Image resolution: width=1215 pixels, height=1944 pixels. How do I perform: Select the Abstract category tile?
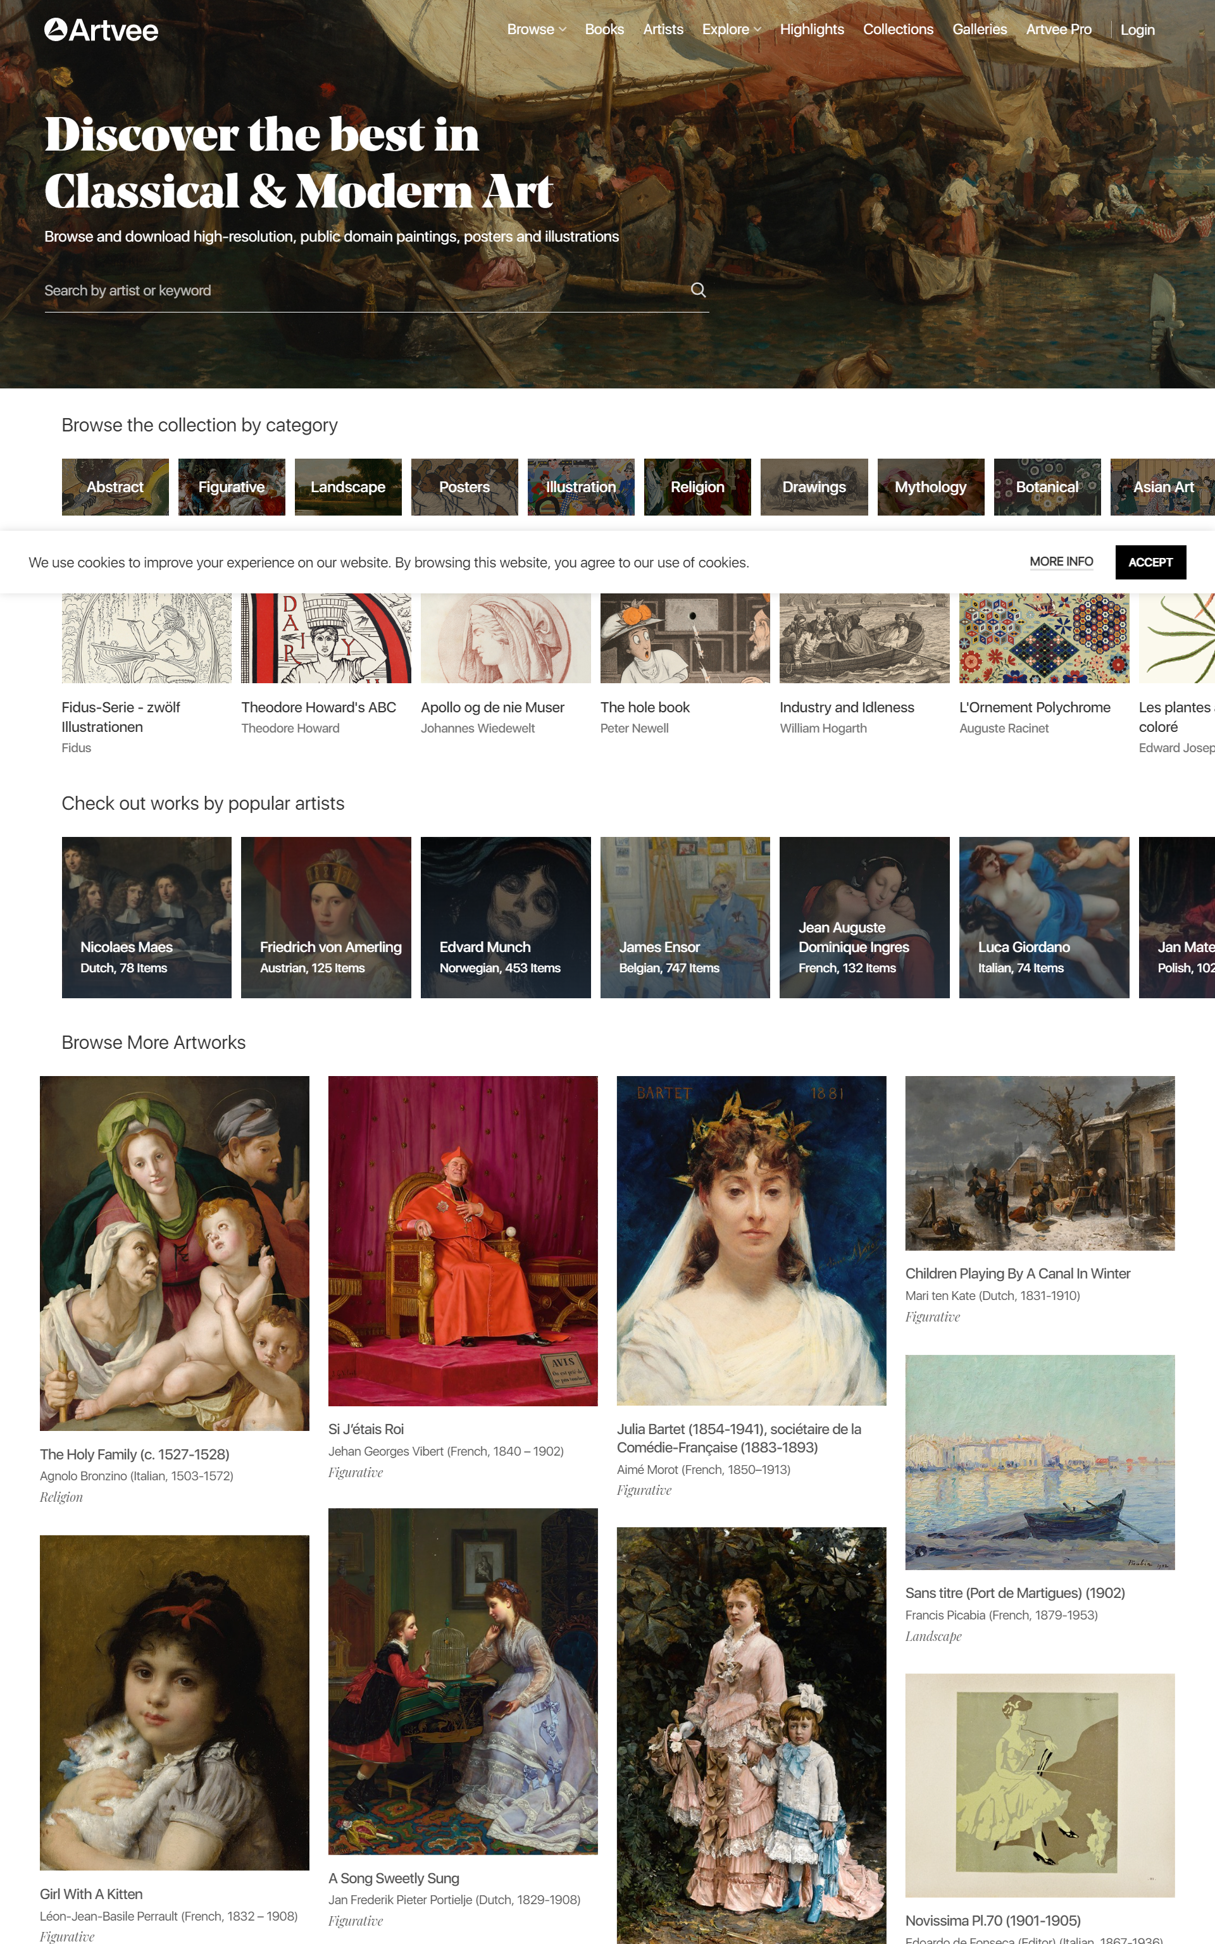(x=115, y=487)
